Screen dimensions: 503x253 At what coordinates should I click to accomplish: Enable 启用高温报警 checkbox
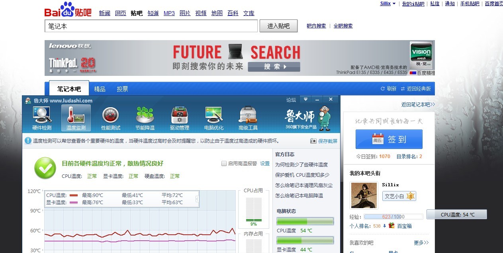point(224,163)
